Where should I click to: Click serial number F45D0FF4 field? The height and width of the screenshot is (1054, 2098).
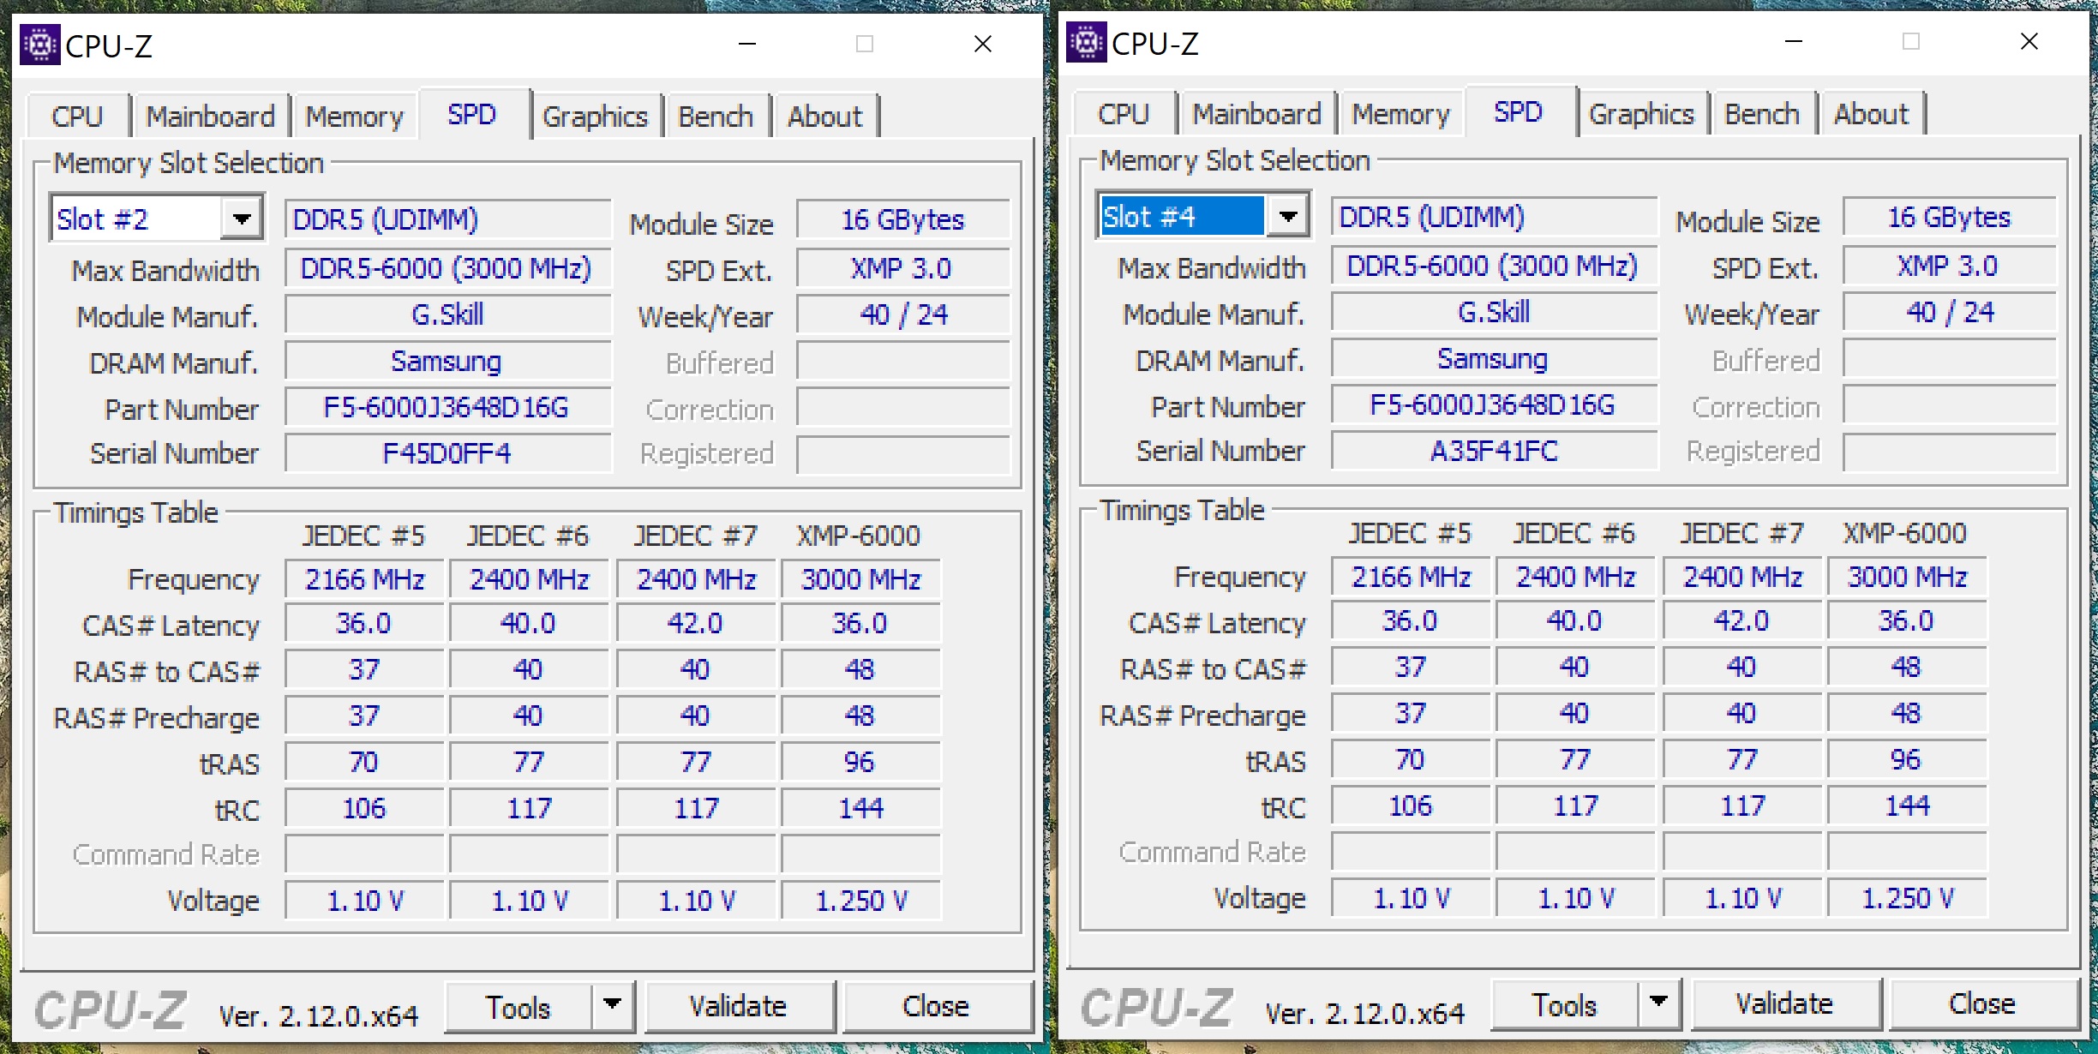tap(448, 453)
